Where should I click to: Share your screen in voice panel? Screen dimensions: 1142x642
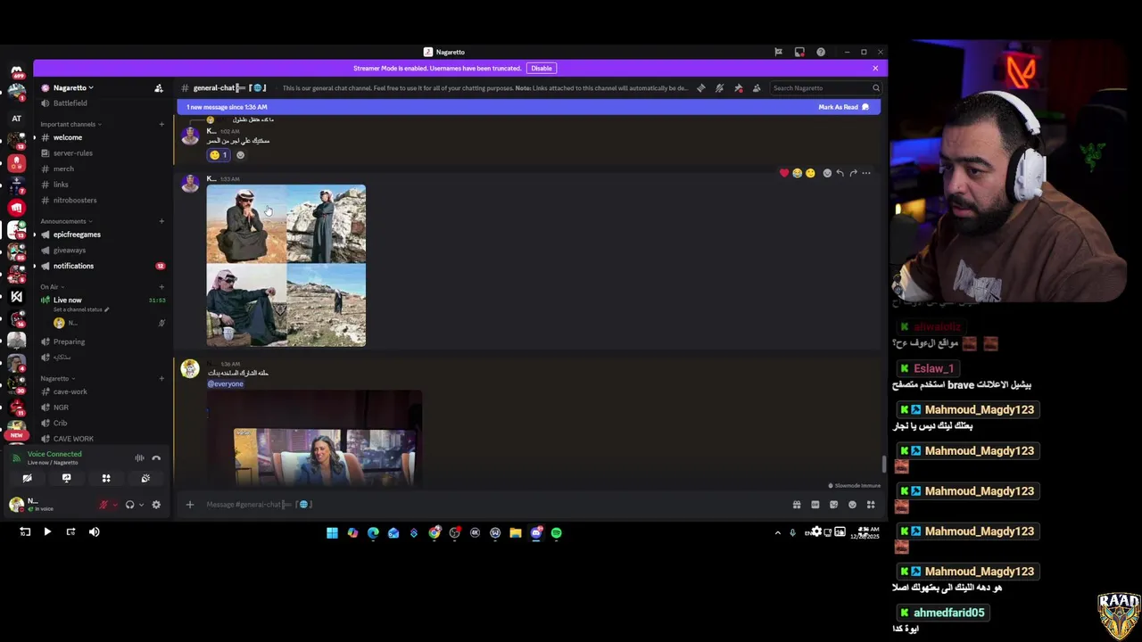pos(66,479)
